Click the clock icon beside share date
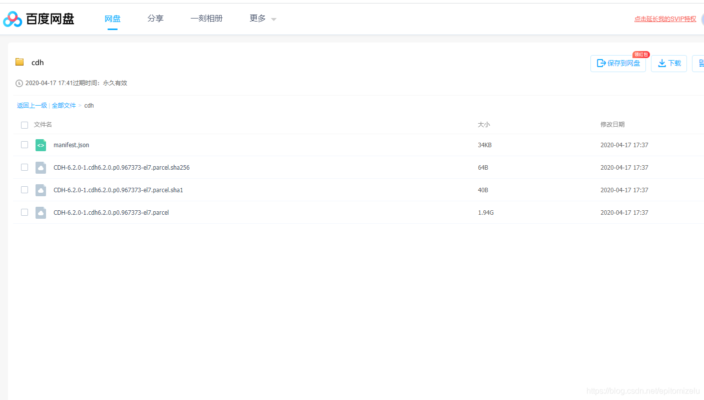 click(20, 83)
